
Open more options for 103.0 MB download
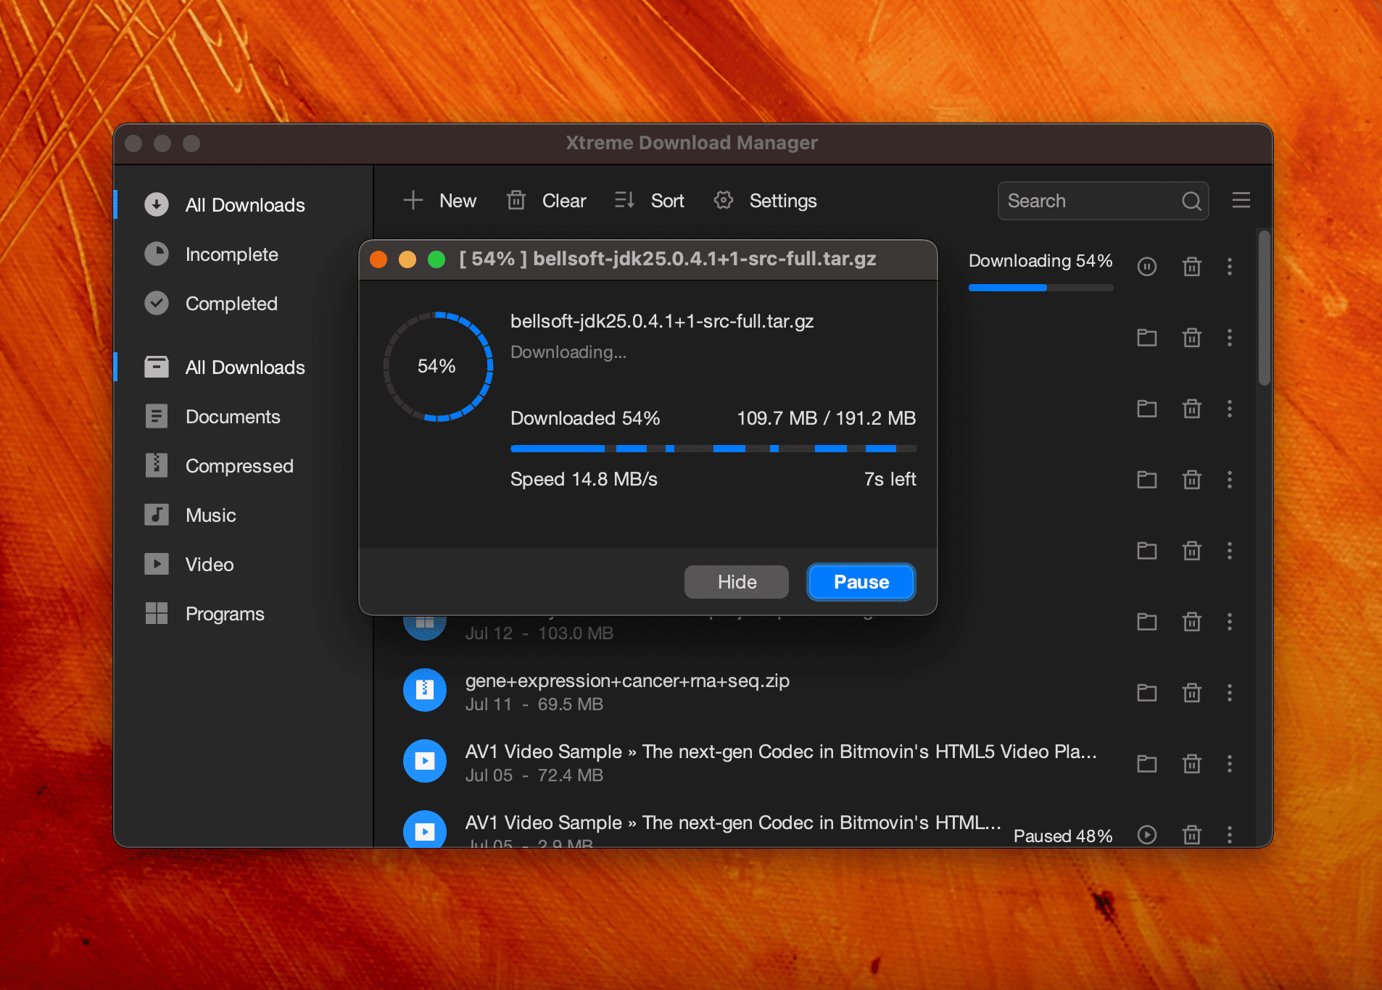coord(1230,622)
